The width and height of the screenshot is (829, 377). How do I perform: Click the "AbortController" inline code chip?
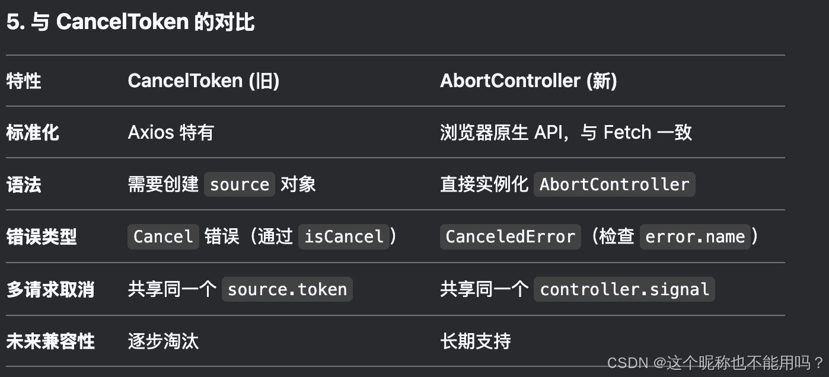coord(614,184)
